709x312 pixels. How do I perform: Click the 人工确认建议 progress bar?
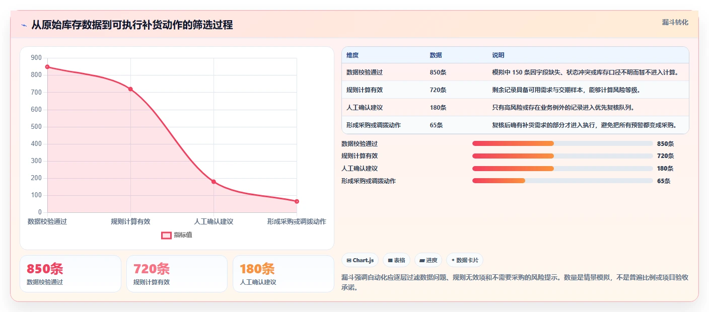(x=562, y=169)
